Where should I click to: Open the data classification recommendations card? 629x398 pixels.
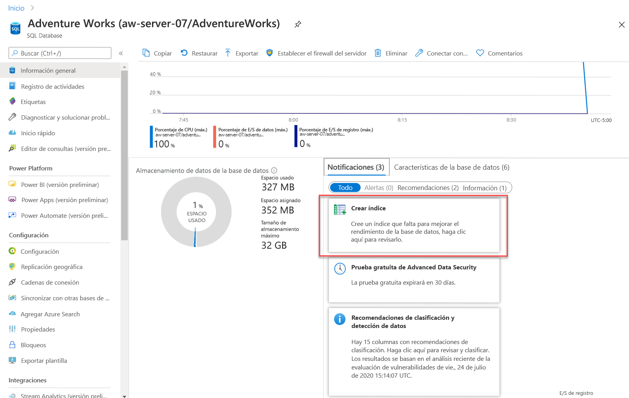point(414,352)
